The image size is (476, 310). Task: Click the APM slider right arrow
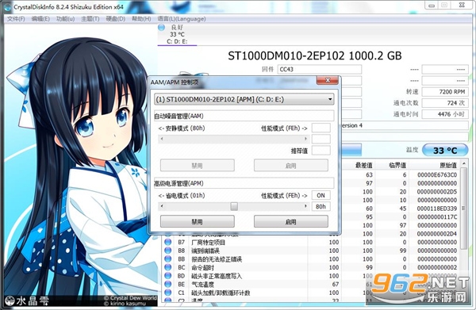305,206
